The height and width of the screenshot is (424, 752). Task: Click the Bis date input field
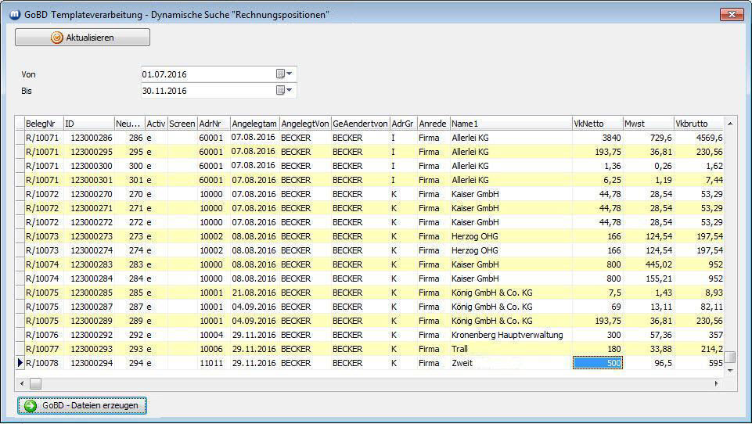click(207, 91)
